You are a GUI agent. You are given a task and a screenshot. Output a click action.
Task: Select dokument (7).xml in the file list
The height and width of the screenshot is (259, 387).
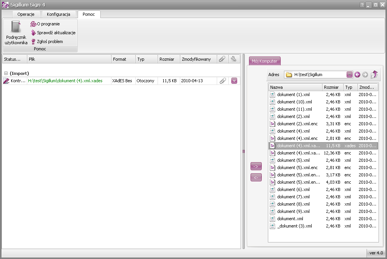tap(293, 196)
